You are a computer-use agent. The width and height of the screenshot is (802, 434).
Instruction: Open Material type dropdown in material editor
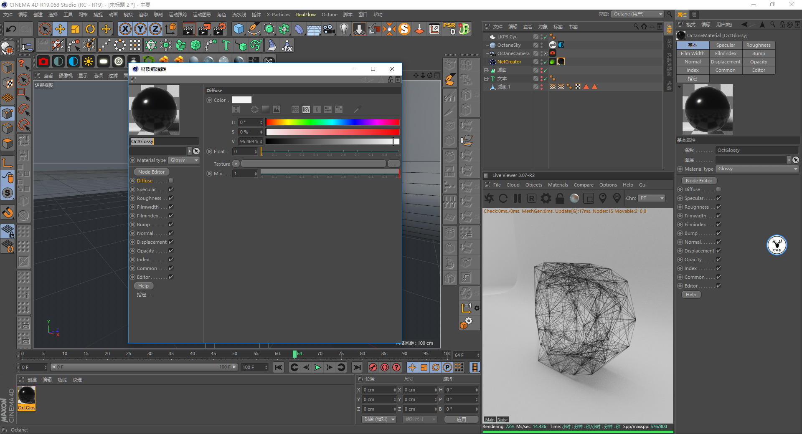(x=184, y=160)
